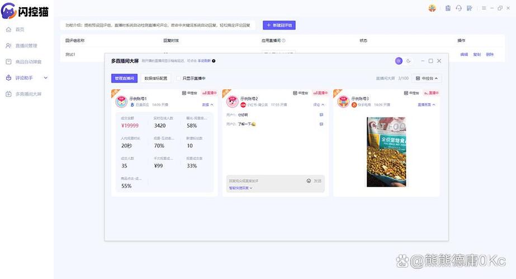Image resolution: width=516 pixels, height=279 pixels.
Task: Click 删除 link in the 测试1 row
Action: click(490, 55)
